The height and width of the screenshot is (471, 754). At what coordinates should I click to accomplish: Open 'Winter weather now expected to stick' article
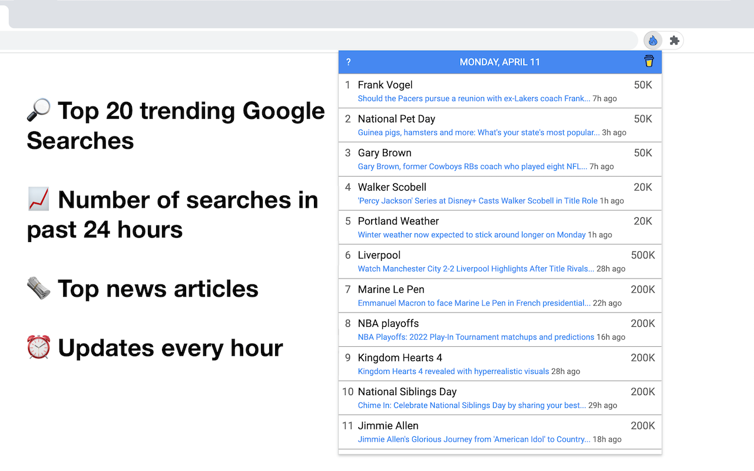(472, 235)
